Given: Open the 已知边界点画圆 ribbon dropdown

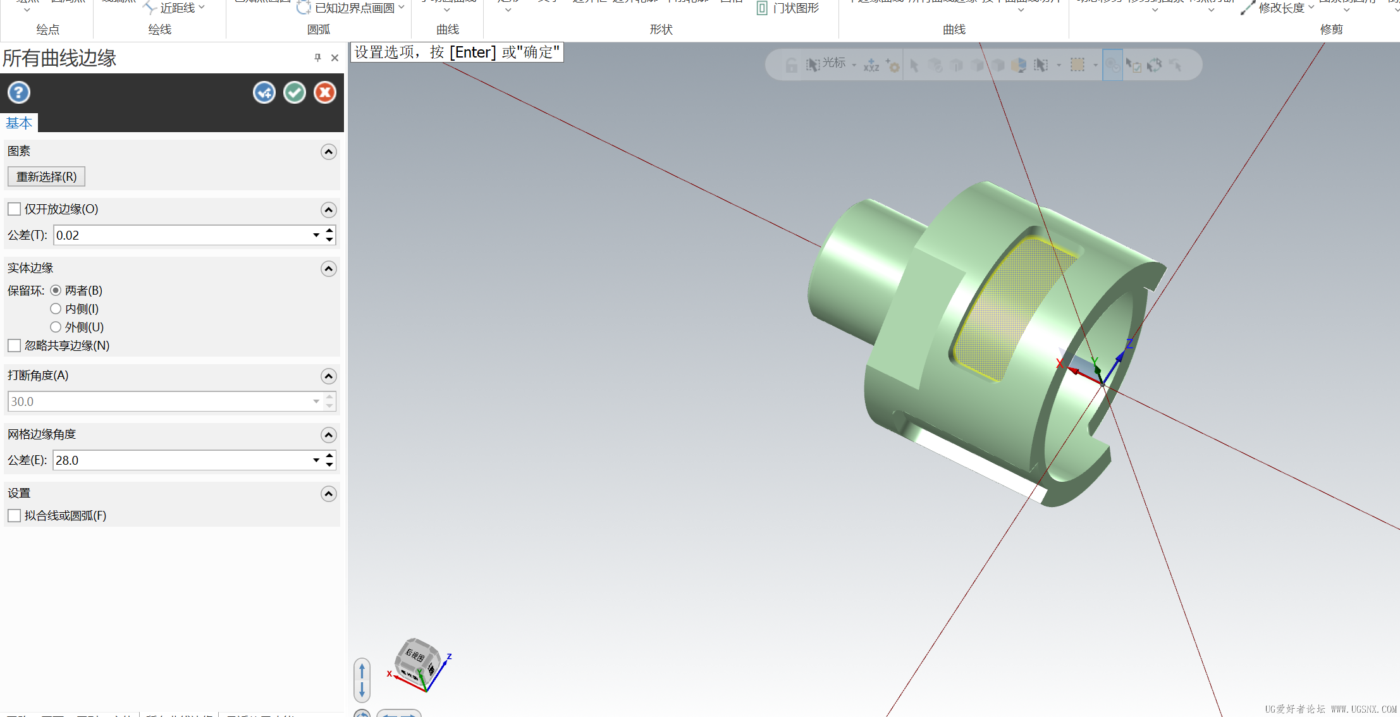Looking at the screenshot, I should tap(401, 8).
